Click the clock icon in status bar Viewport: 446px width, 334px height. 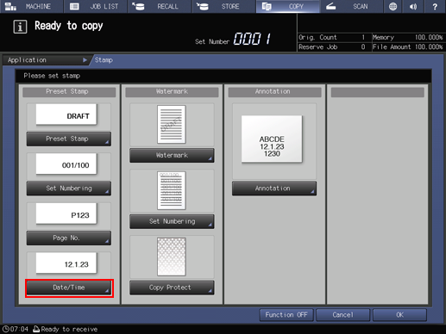pos(6,329)
